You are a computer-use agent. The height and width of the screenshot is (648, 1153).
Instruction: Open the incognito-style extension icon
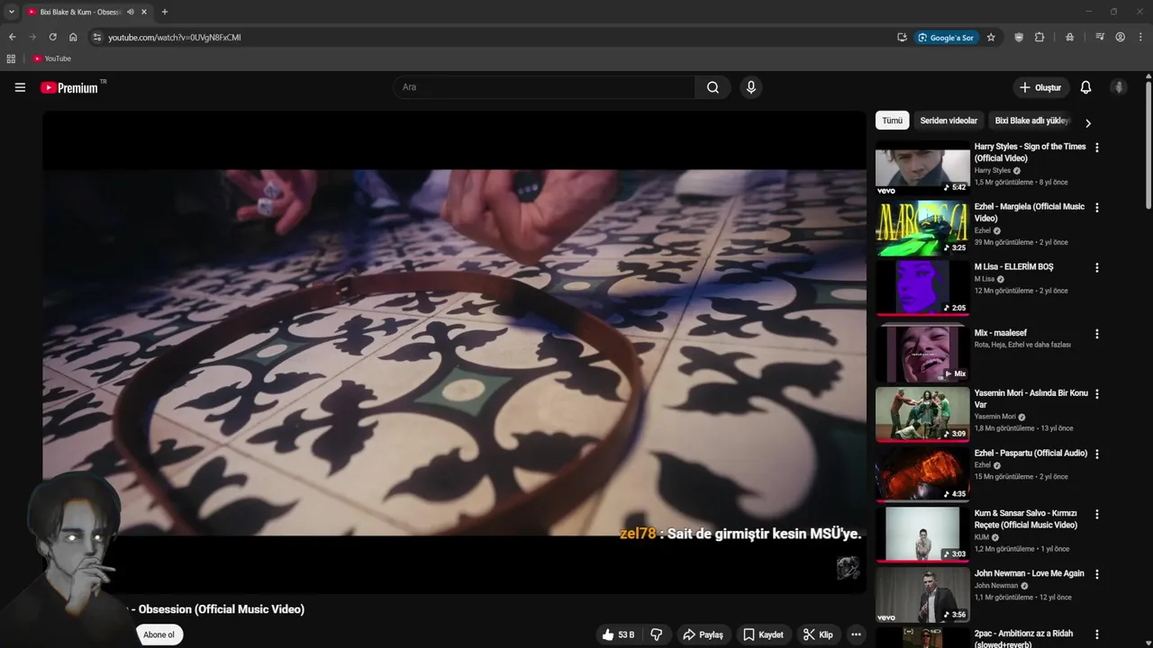coord(1069,37)
